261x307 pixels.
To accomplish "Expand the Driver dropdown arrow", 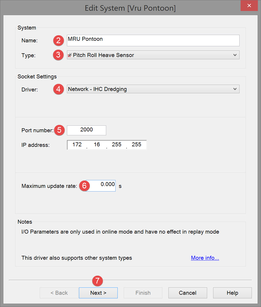I will [235, 89].
